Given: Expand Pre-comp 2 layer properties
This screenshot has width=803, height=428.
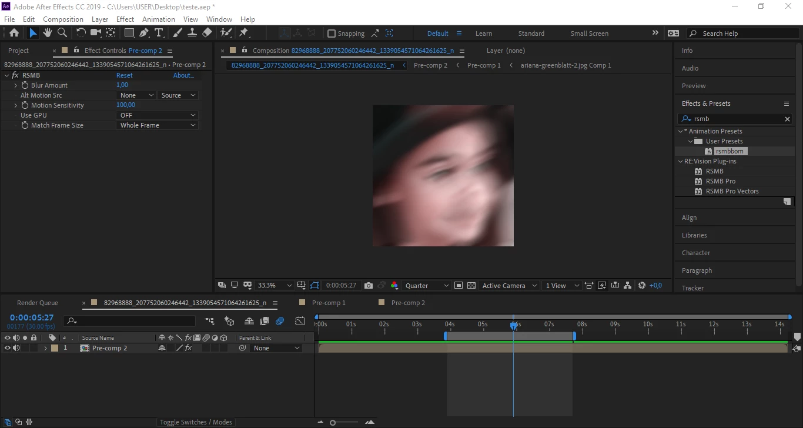Looking at the screenshot, I should click(45, 348).
